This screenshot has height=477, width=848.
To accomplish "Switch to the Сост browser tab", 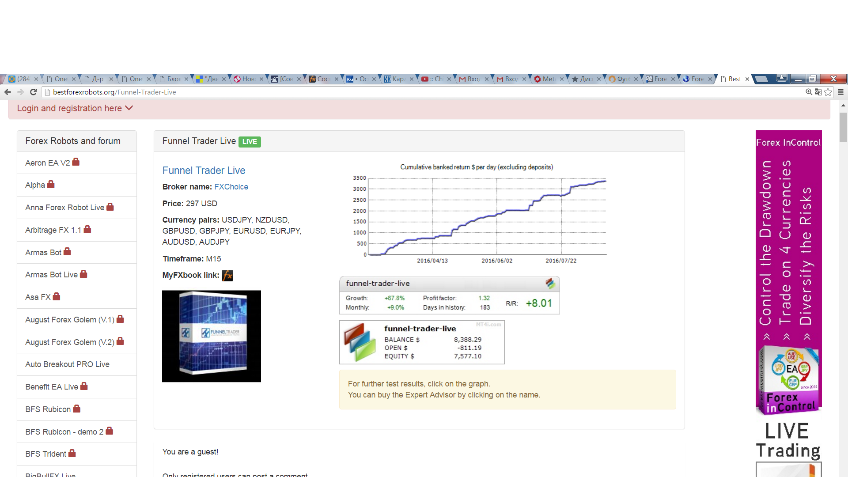I will coord(323,79).
